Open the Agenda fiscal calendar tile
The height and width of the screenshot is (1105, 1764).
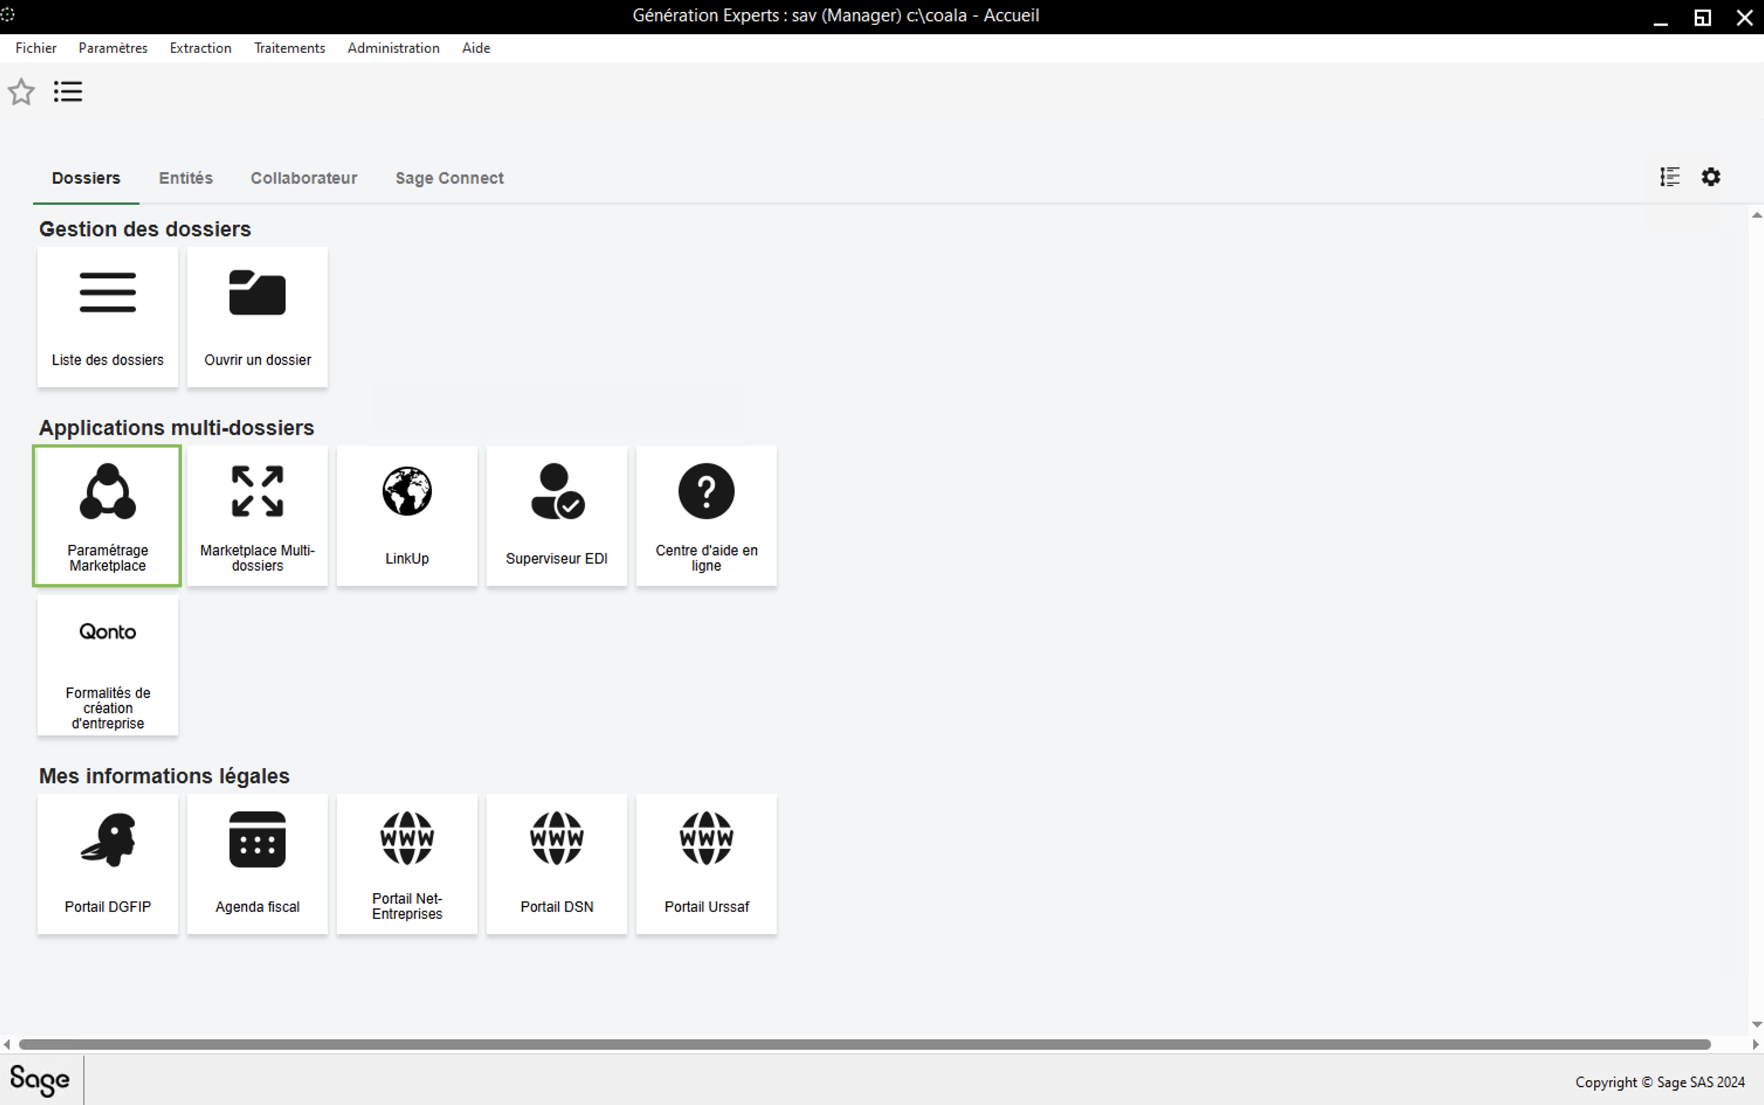[x=257, y=864]
